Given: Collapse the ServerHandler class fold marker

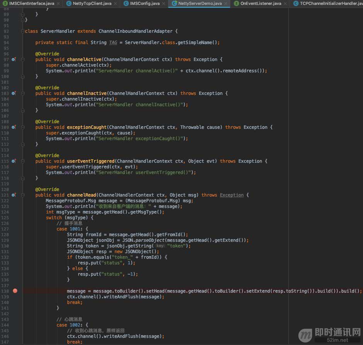Looking at the screenshot, I should click(23, 31).
